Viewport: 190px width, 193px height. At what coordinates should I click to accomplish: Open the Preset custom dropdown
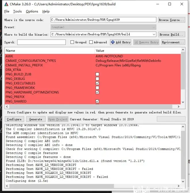point(103,27)
